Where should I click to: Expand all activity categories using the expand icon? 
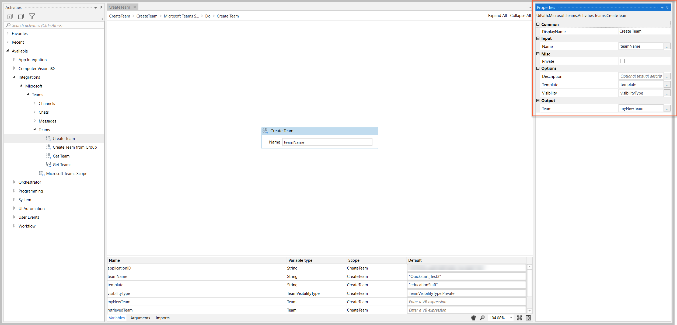click(x=10, y=16)
